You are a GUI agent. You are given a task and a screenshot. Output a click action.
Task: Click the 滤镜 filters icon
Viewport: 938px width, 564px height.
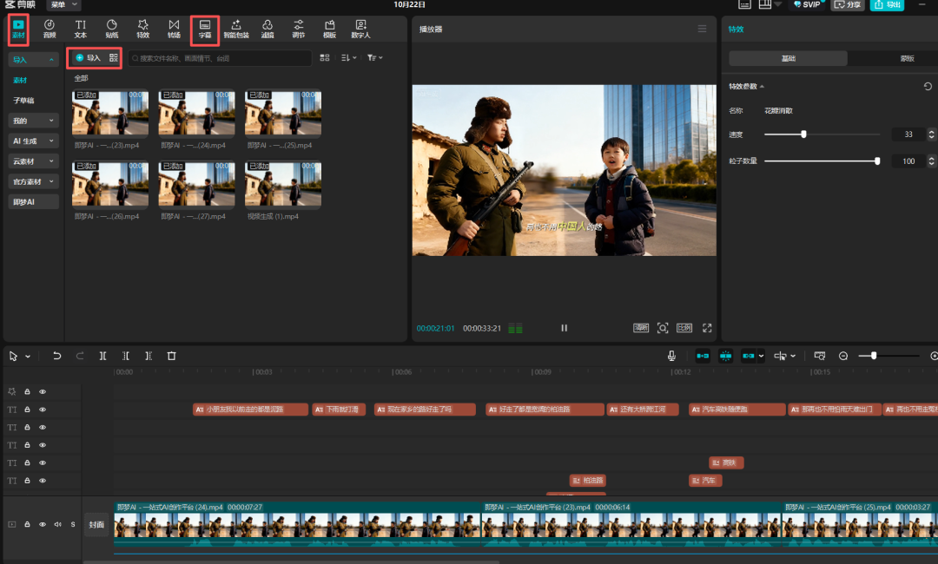268,29
